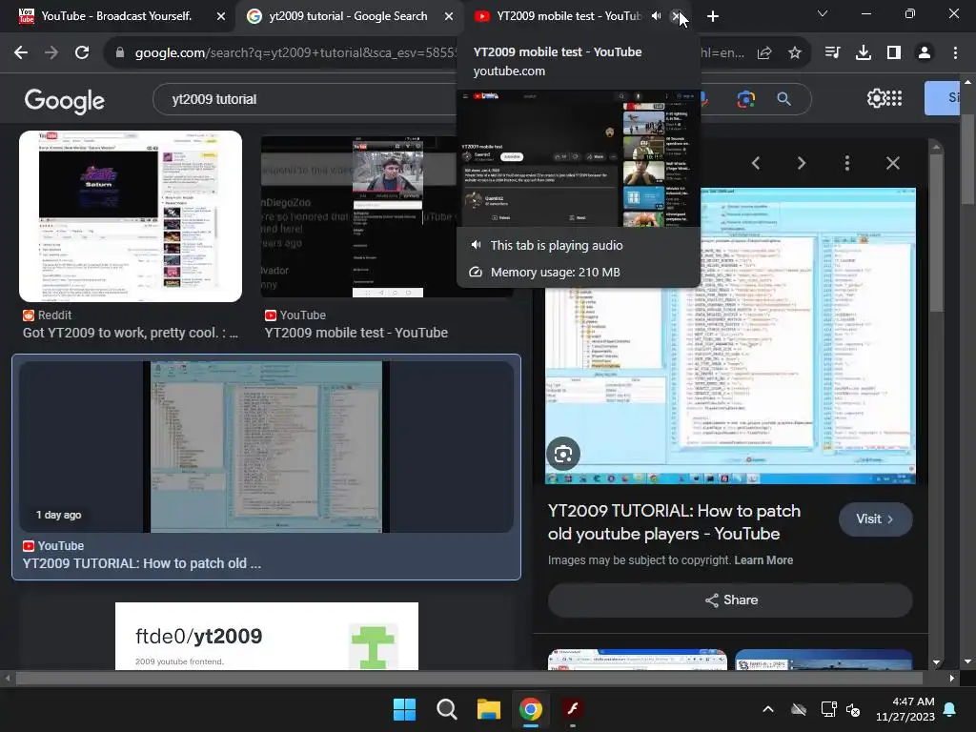This screenshot has height=732, width=976.
Task: Open the Google apps grid
Action: coord(894,98)
